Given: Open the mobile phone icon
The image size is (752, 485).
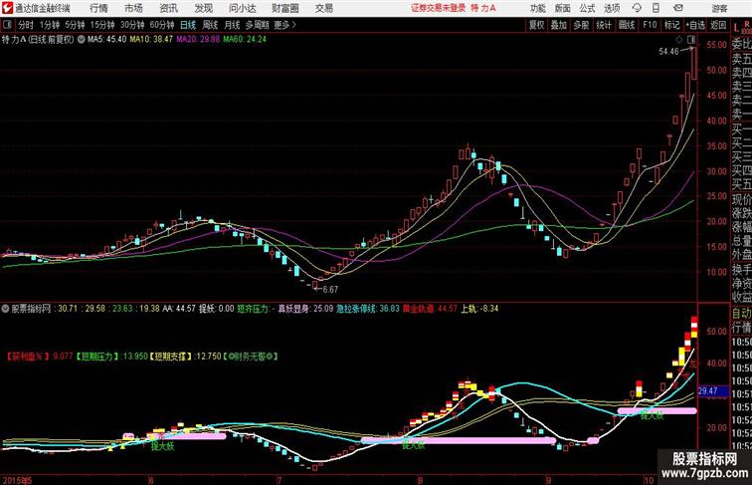Looking at the screenshot, I should pos(656,8).
